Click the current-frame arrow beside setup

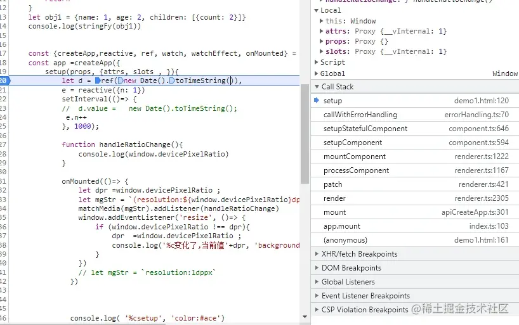tap(317, 100)
